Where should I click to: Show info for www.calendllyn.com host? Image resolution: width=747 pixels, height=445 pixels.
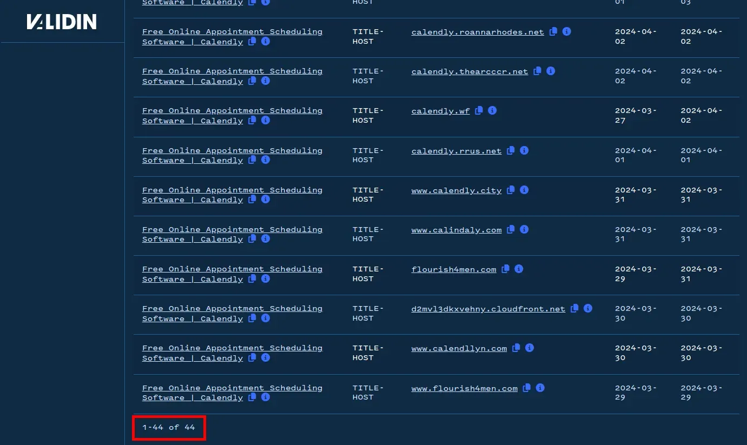(530, 348)
